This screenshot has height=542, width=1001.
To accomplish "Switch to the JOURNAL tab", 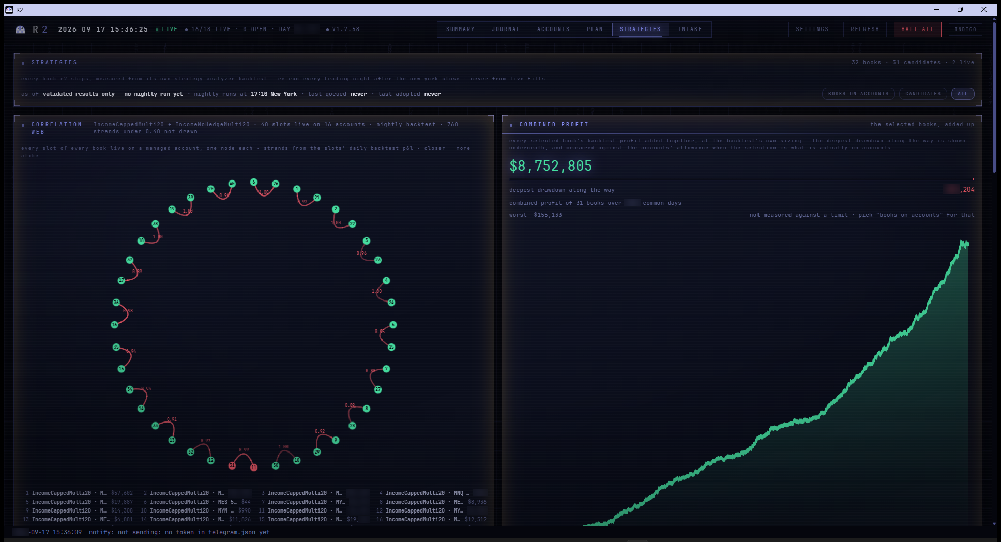I will [x=506, y=29].
